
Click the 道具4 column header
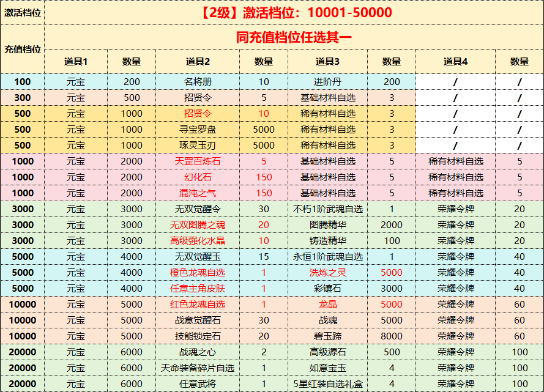pos(455,62)
